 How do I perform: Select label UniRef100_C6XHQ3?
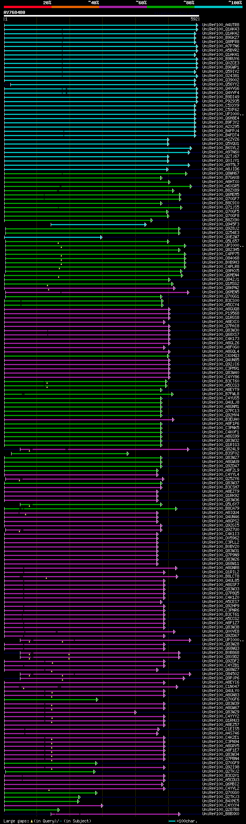221,356
